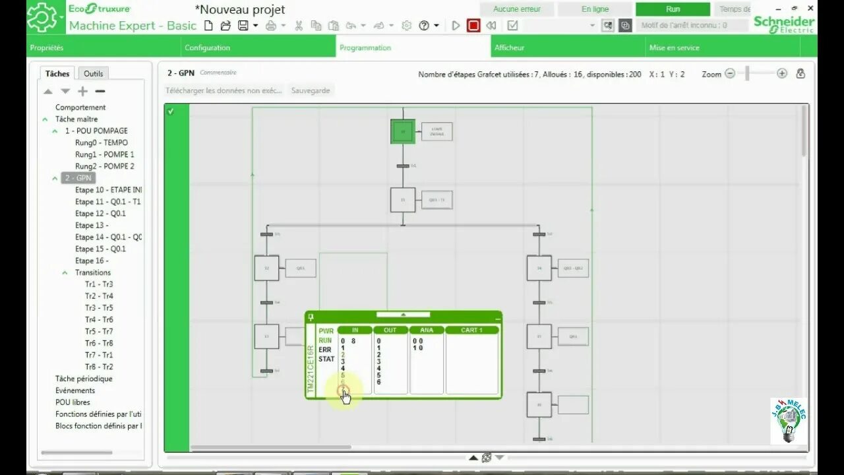Open a project with the Open folder icon
This screenshot has width=844, height=475.
226,25
